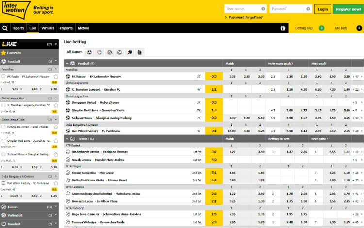This screenshot has width=364, height=228.
Task: Click the Betting slip count badge
Action: click(x=321, y=28)
